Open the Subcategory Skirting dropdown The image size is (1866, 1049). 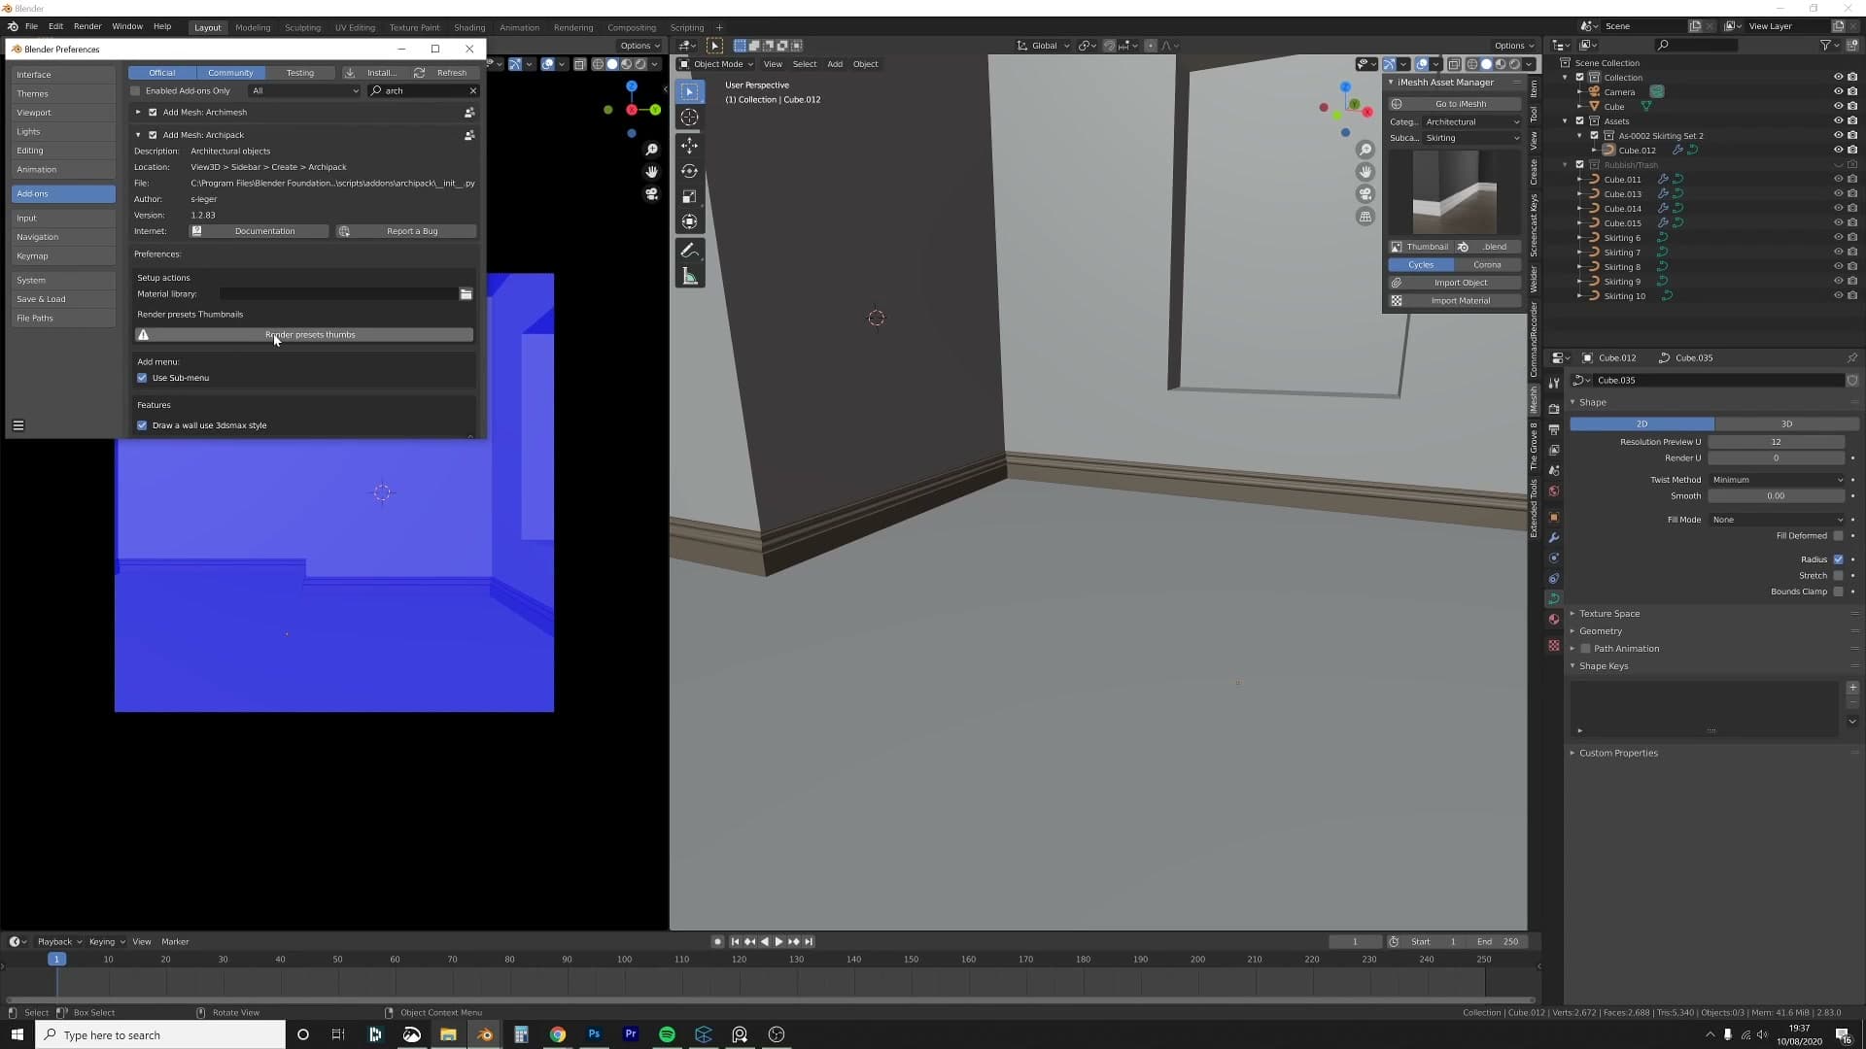[x=1472, y=138]
